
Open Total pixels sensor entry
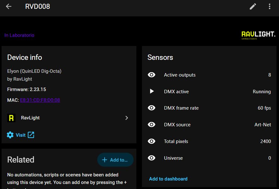209,141
